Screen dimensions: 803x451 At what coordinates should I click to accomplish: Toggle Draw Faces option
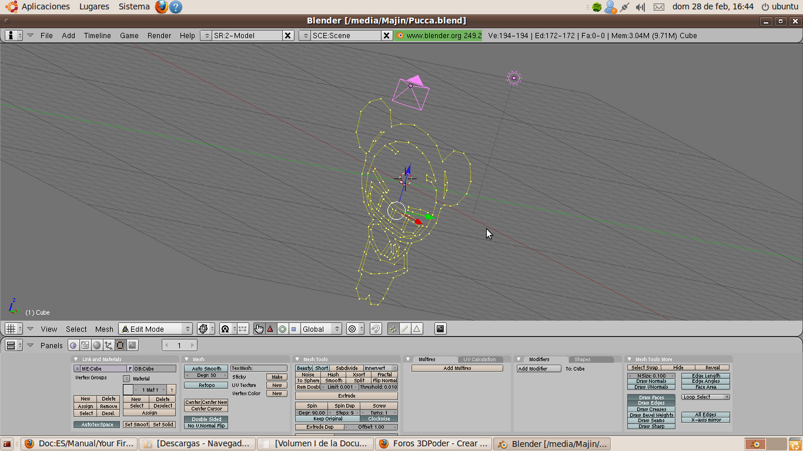click(651, 398)
